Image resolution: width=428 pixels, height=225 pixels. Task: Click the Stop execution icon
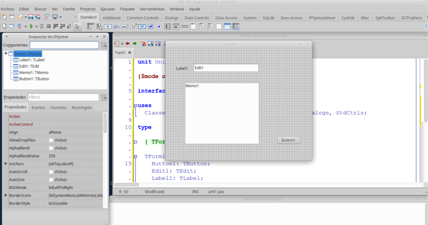pos(48,26)
